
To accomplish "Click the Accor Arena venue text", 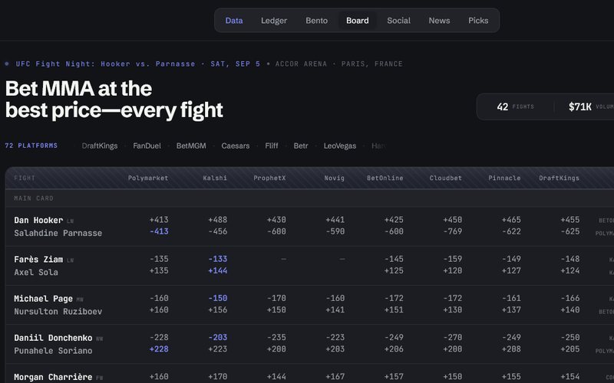I will tap(301, 64).
